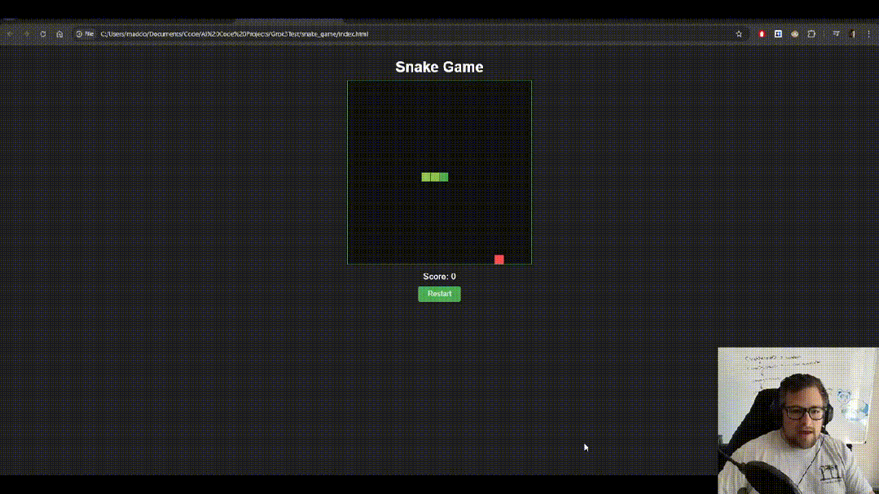This screenshot has width=879, height=494.
Task: Click the blue-white square extension icon
Action: (x=778, y=34)
